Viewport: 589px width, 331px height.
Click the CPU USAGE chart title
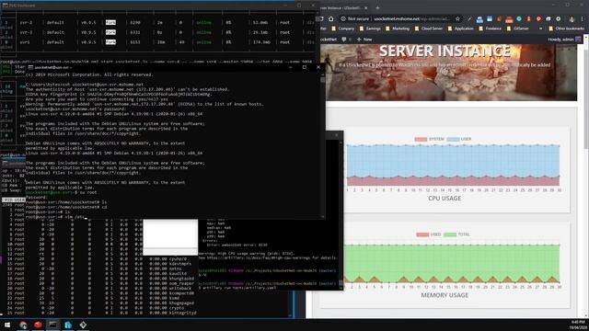click(445, 199)
